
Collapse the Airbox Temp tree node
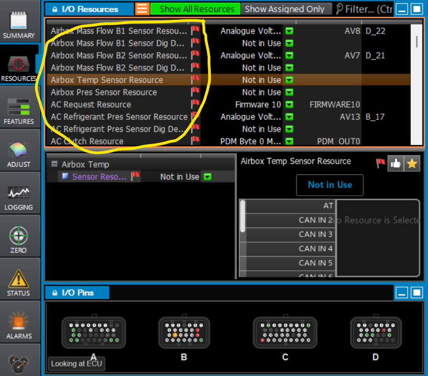click(54, 164)
